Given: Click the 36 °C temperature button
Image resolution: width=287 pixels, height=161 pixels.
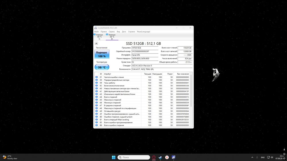Looking at the screenshot, I should [x=102, y=67].
